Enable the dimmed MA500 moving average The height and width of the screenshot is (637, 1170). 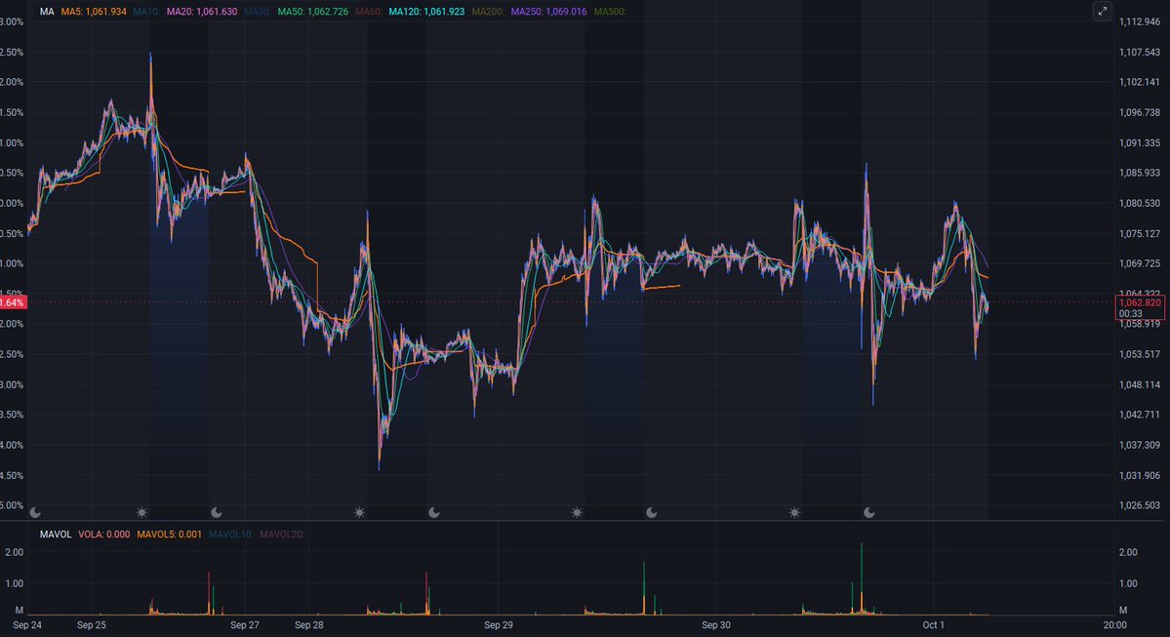click(610, 12)
